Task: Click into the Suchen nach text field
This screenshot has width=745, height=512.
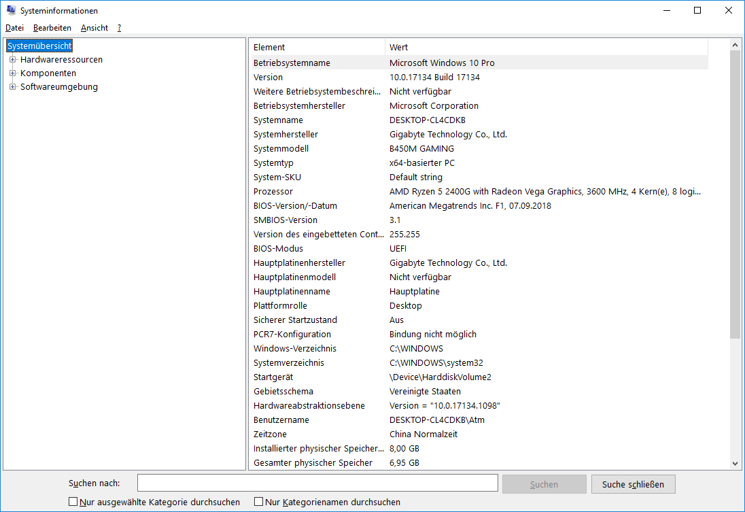Action: pos(317,483)
